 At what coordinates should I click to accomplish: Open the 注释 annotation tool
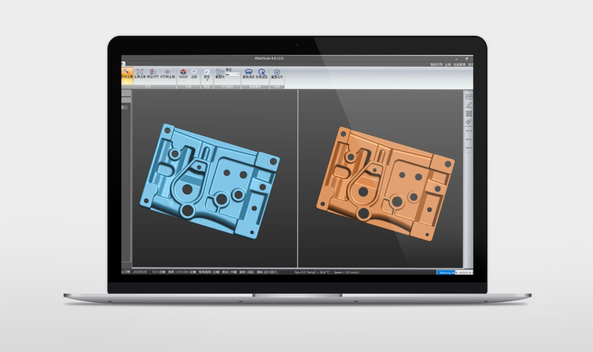click(194, 73)
